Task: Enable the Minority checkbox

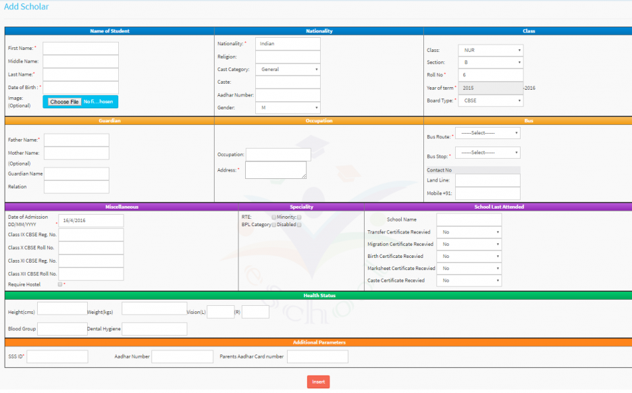Action: (x=299, y=217)
